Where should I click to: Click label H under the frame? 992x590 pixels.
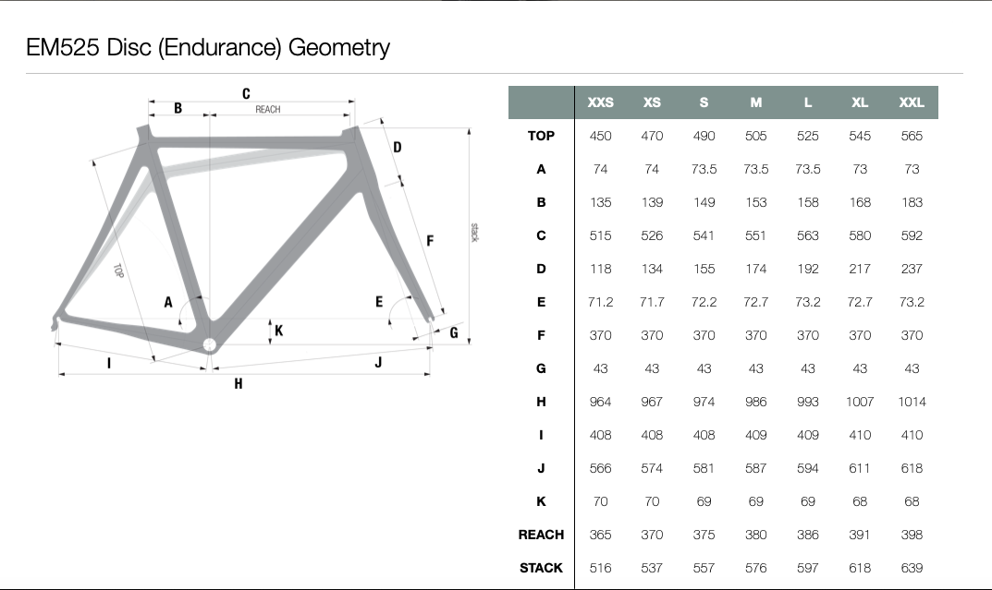239,383
